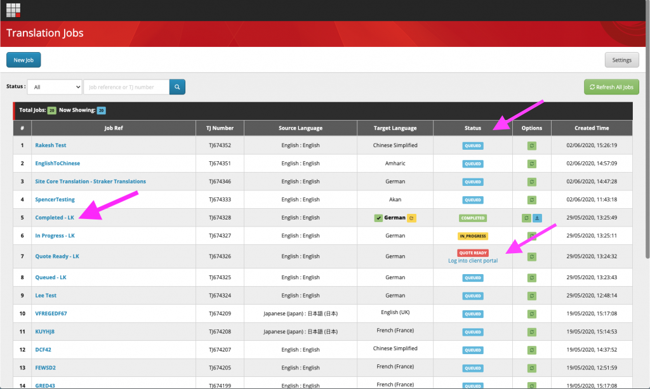Sort by the Created Time column header
650x389 pixels.
point(592,128)
